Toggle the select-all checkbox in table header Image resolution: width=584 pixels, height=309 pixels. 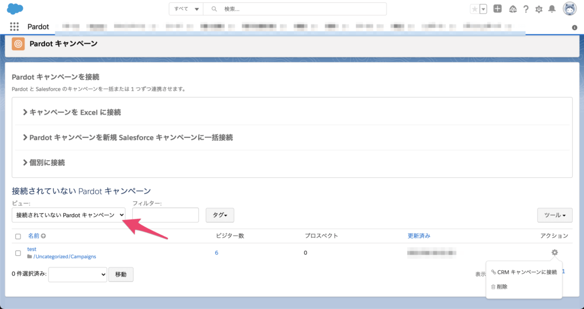[18, 237]
